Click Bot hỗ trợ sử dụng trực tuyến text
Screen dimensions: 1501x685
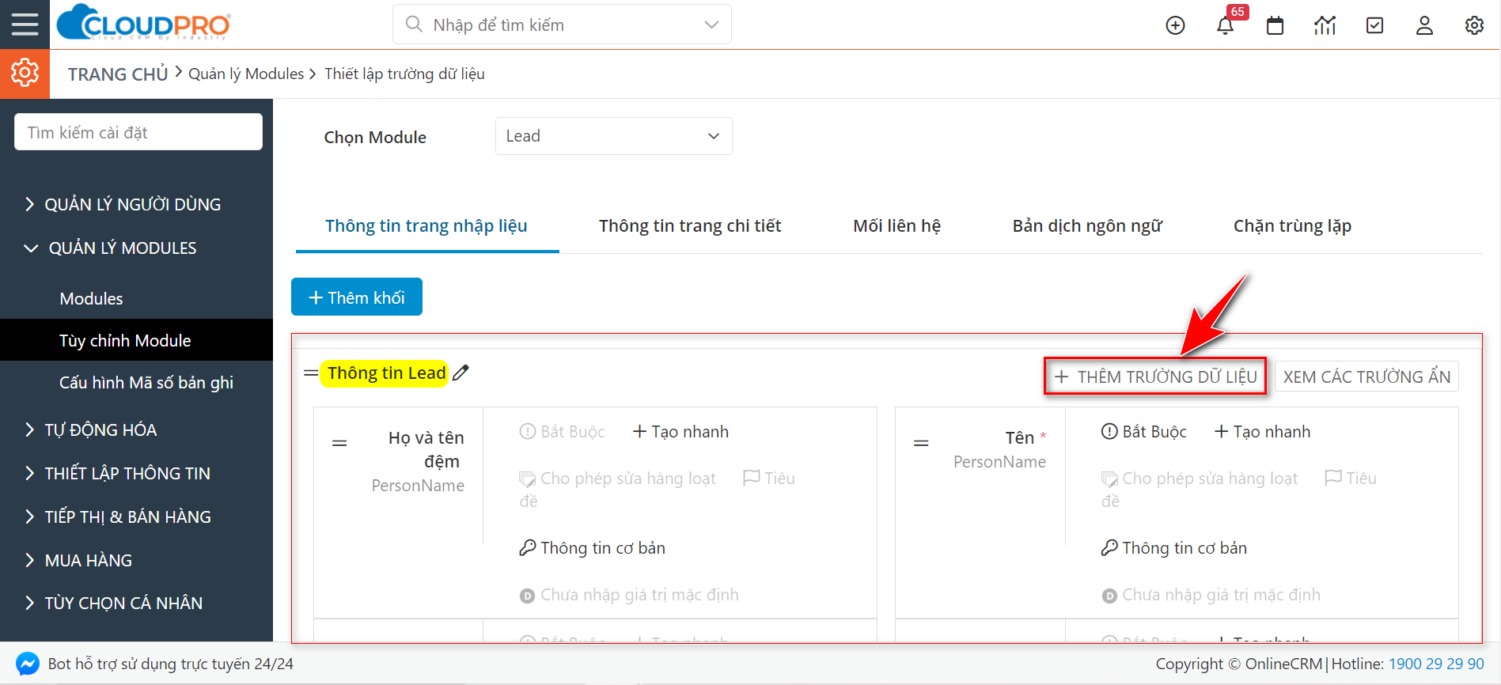(171, 664)
